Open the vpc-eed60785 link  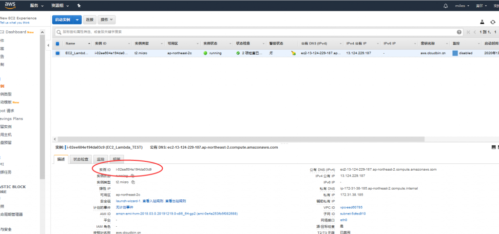click(x=351, y=207)
